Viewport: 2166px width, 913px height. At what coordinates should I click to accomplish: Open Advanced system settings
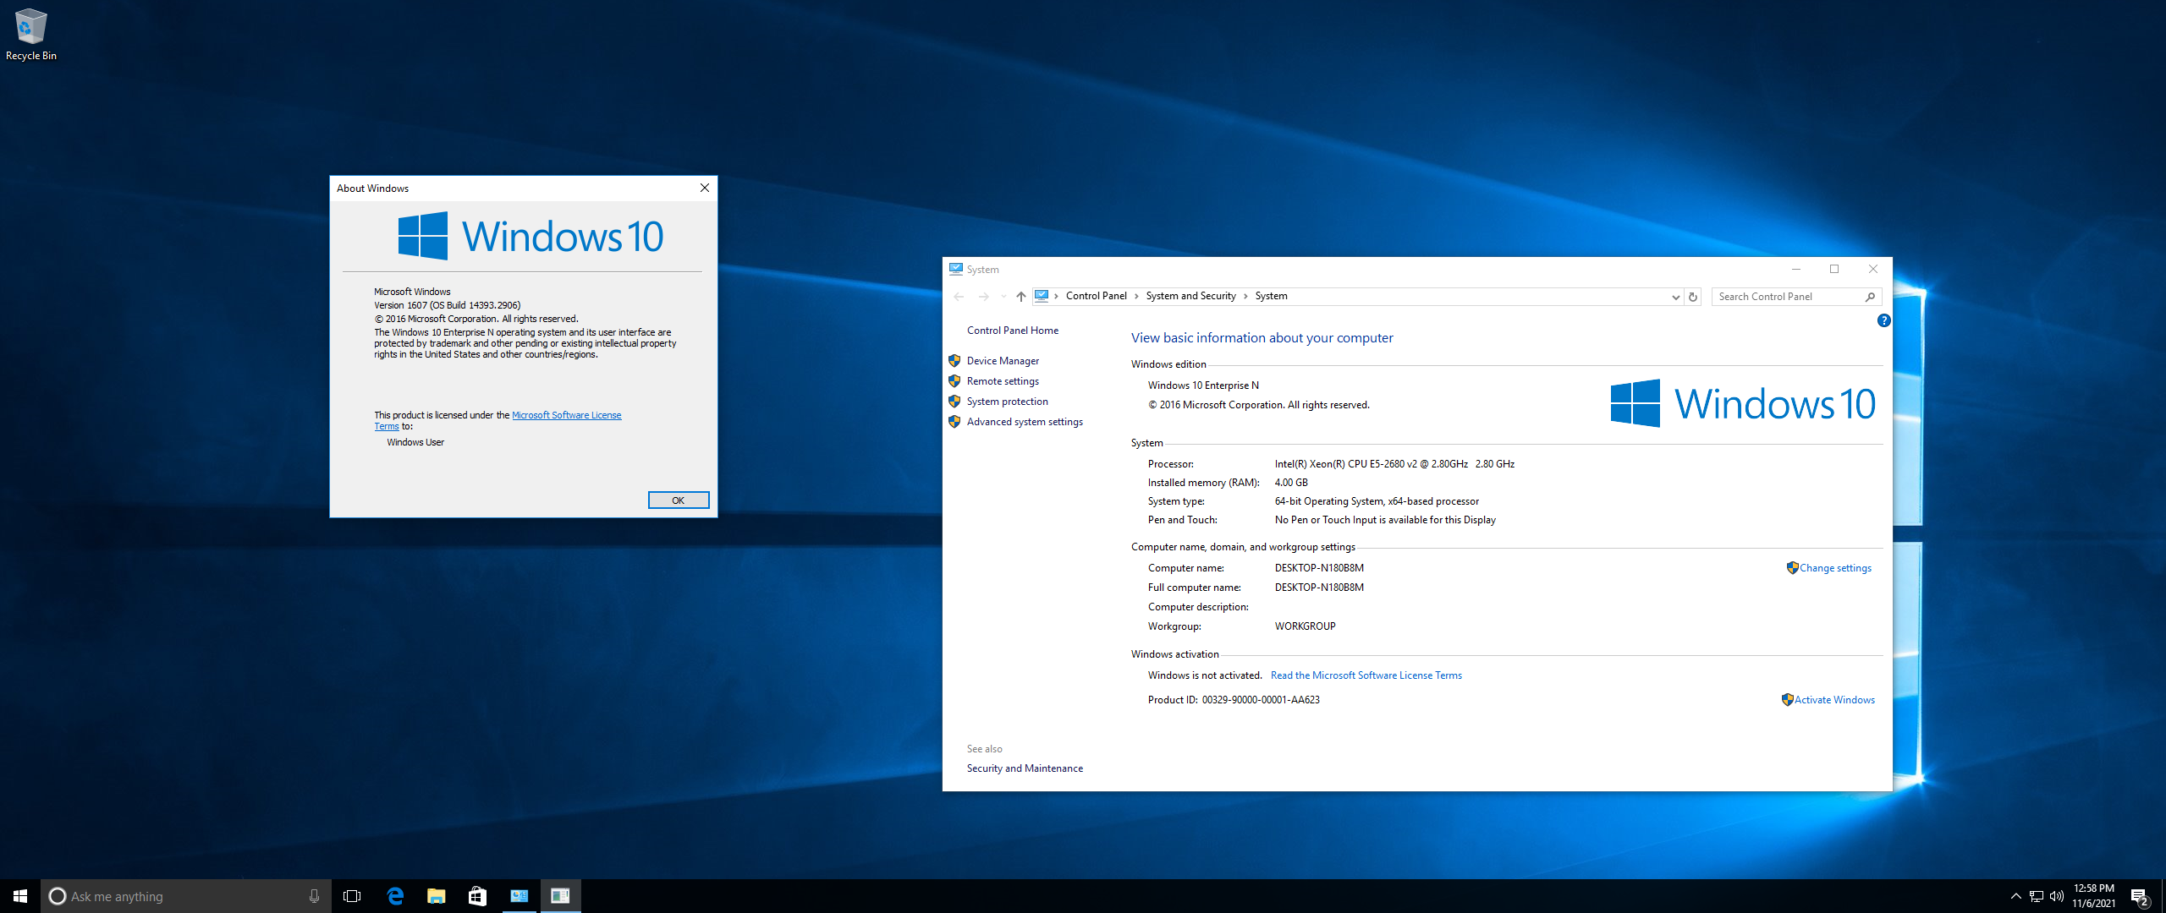(x=1025, y=422)
